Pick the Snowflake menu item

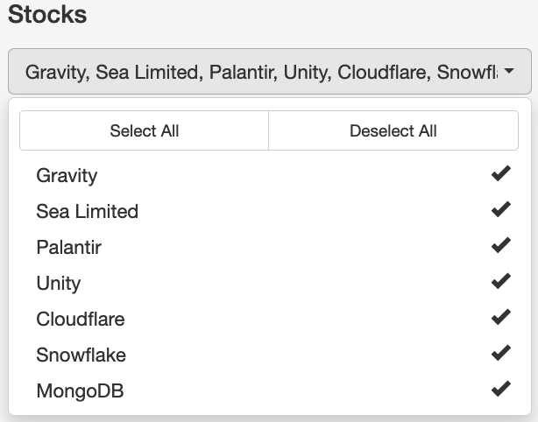pos(81,355)
